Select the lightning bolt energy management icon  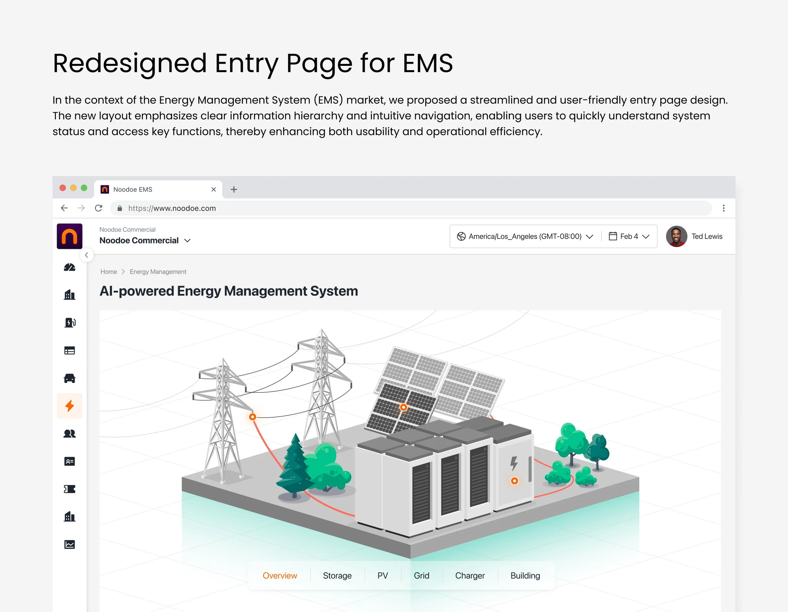pos(69,406)
